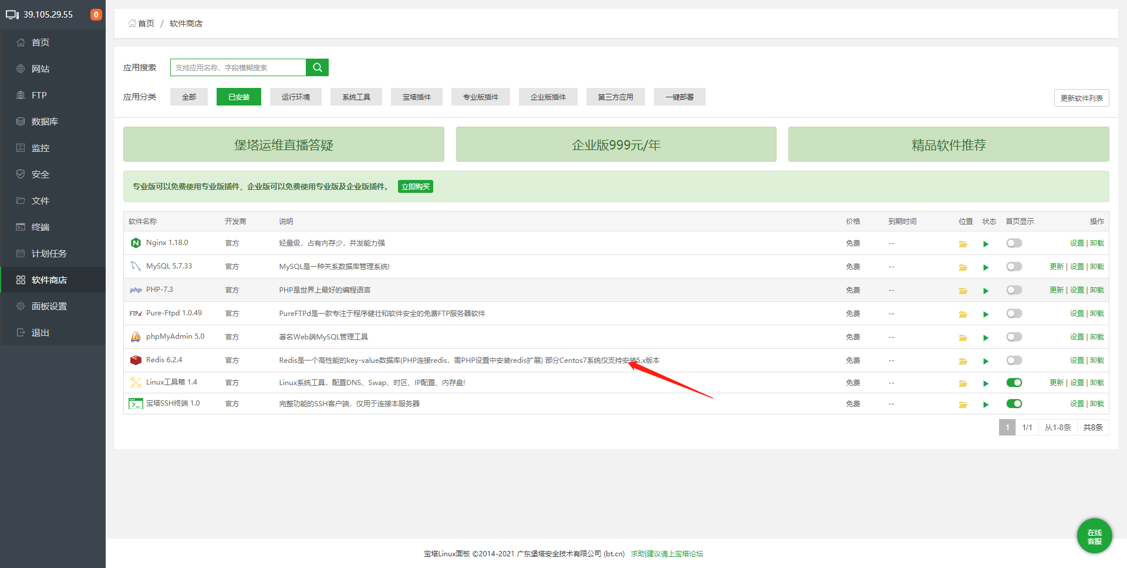Focus the 应用搜索 input field
Screen dimensions: 1127x568
[x=238, y=67]
